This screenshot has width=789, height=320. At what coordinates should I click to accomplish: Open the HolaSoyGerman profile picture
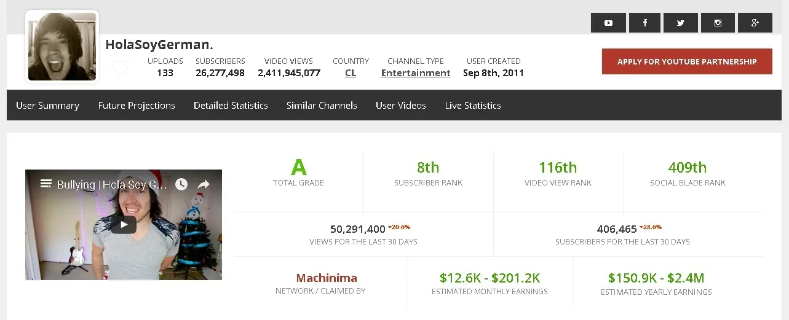[62, 47]
